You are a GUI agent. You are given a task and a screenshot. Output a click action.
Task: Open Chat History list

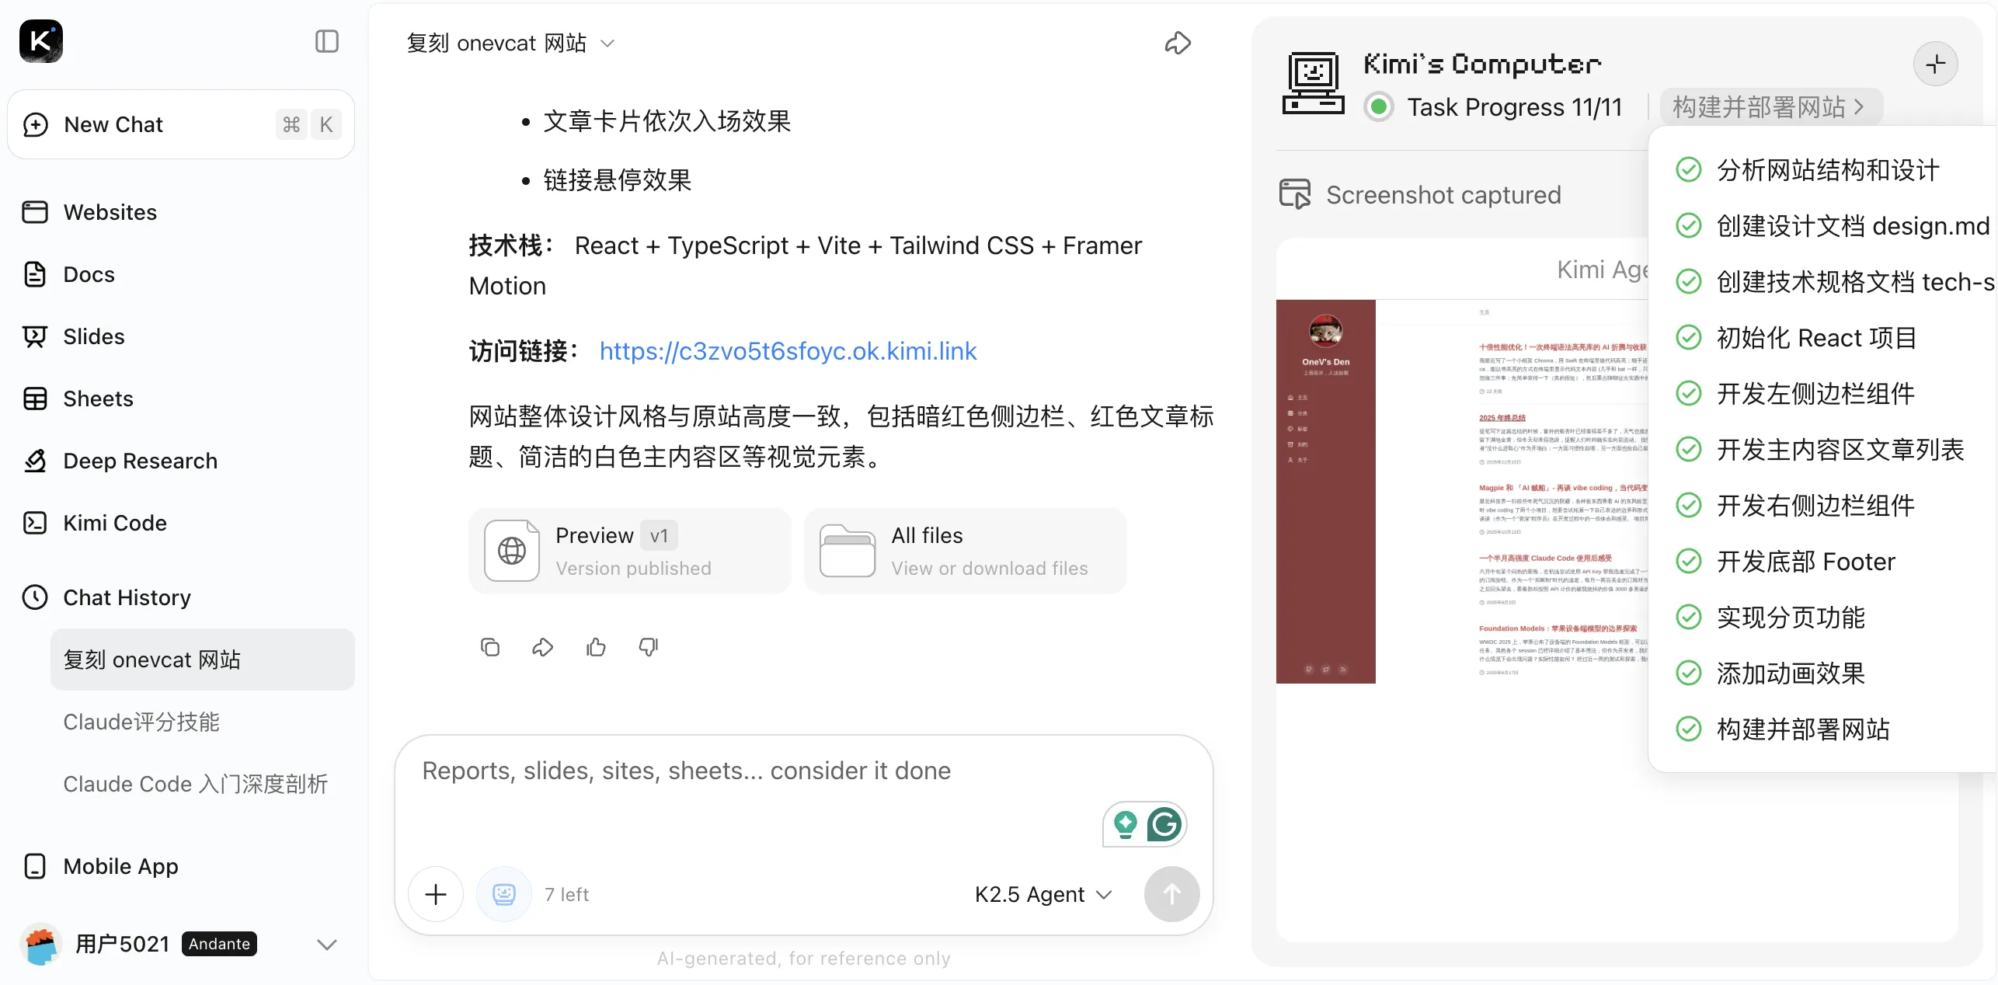(x=127, y=597)
